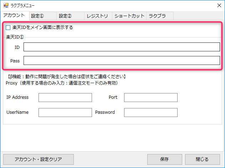Focus the proxy UserName field
This screenshot has height=168, width=225.
(65, 112)
